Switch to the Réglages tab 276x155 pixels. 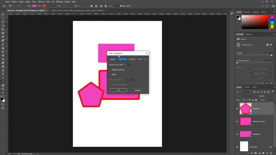click(x=249, y=34)
